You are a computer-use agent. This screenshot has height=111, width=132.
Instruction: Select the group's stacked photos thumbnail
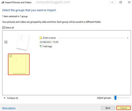click(x=23, y=42)
